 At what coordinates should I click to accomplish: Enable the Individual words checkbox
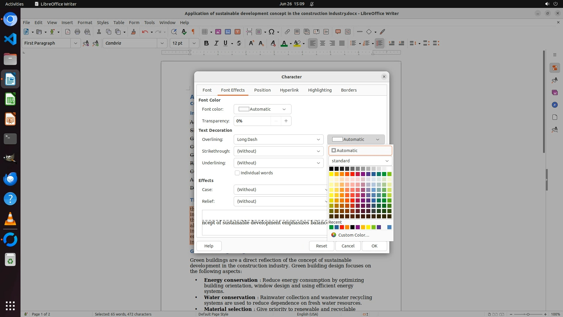[237, 173]
